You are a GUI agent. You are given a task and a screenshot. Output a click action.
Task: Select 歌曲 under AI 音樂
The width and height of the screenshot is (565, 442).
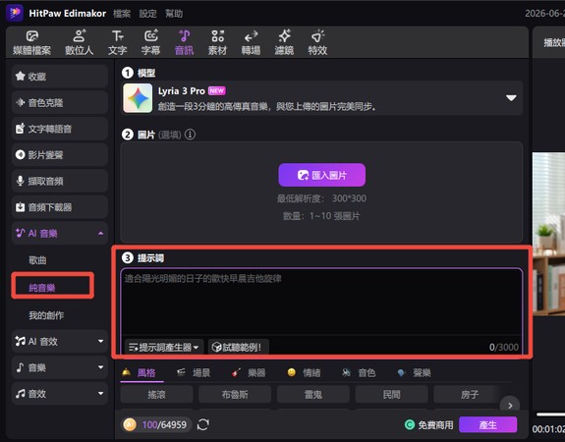tap(37, 260)
